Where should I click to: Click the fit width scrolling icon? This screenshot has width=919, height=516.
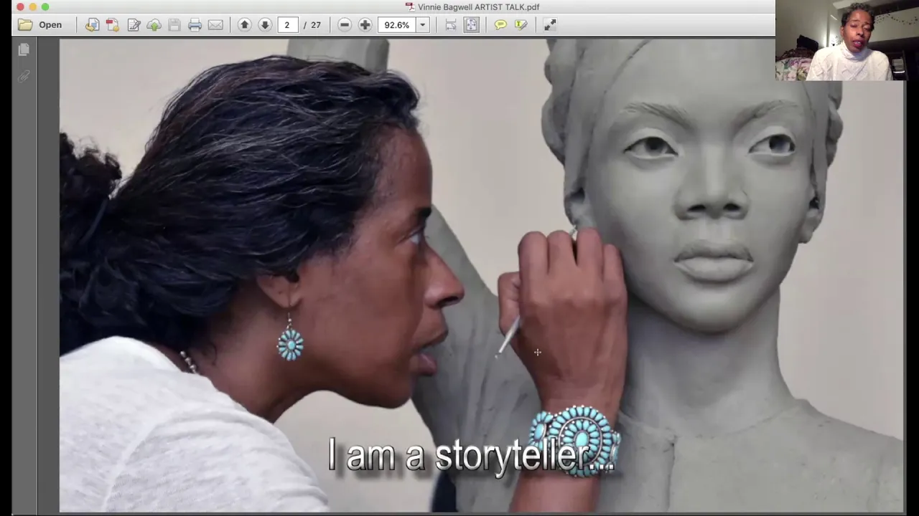pyautogui.click(x=451, y=25)
